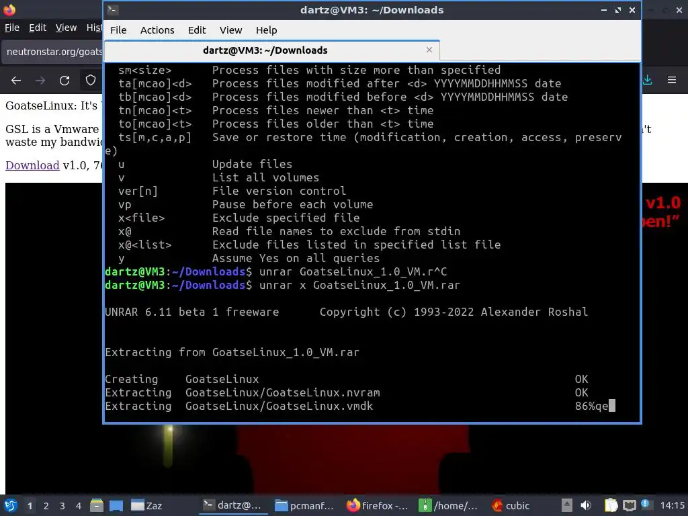Click the 14:15 panel clock
688x516 pixels.
(x=672, y=505)
